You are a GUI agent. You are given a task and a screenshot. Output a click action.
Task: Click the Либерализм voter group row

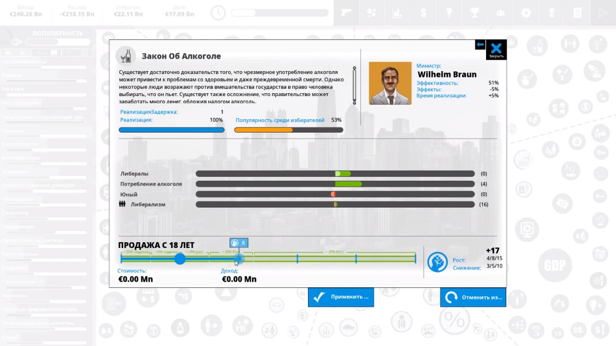(x=148, y=204)
